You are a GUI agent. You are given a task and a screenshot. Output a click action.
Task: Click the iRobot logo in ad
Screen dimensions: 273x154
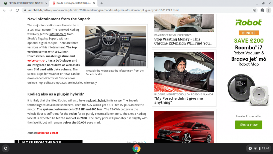click(x=248, y=23)
